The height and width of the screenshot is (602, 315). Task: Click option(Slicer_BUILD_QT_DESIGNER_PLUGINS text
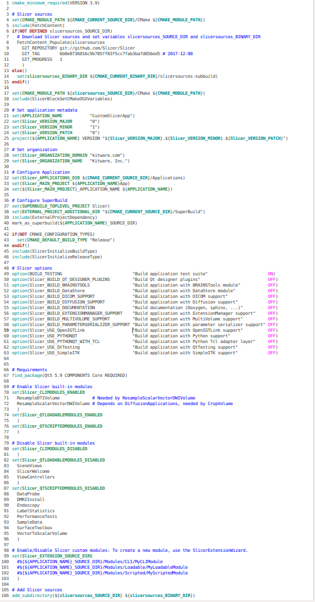click(61, 280)
